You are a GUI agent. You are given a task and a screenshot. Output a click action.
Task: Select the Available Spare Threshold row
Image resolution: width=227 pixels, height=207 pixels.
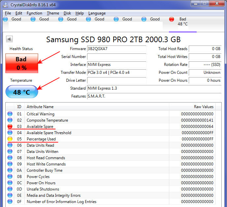point(111,133)
